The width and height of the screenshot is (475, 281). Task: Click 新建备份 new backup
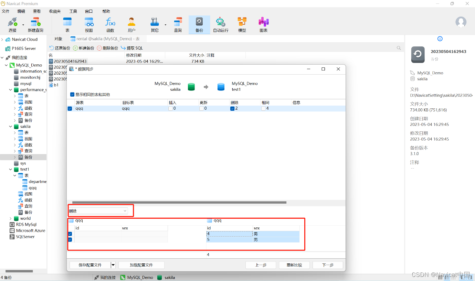pos(84,48)
